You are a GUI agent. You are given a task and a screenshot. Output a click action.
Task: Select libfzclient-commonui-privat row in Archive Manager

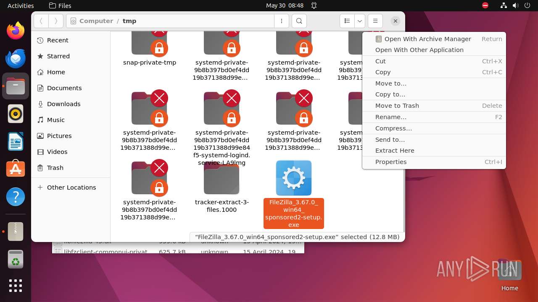[178, 252]
